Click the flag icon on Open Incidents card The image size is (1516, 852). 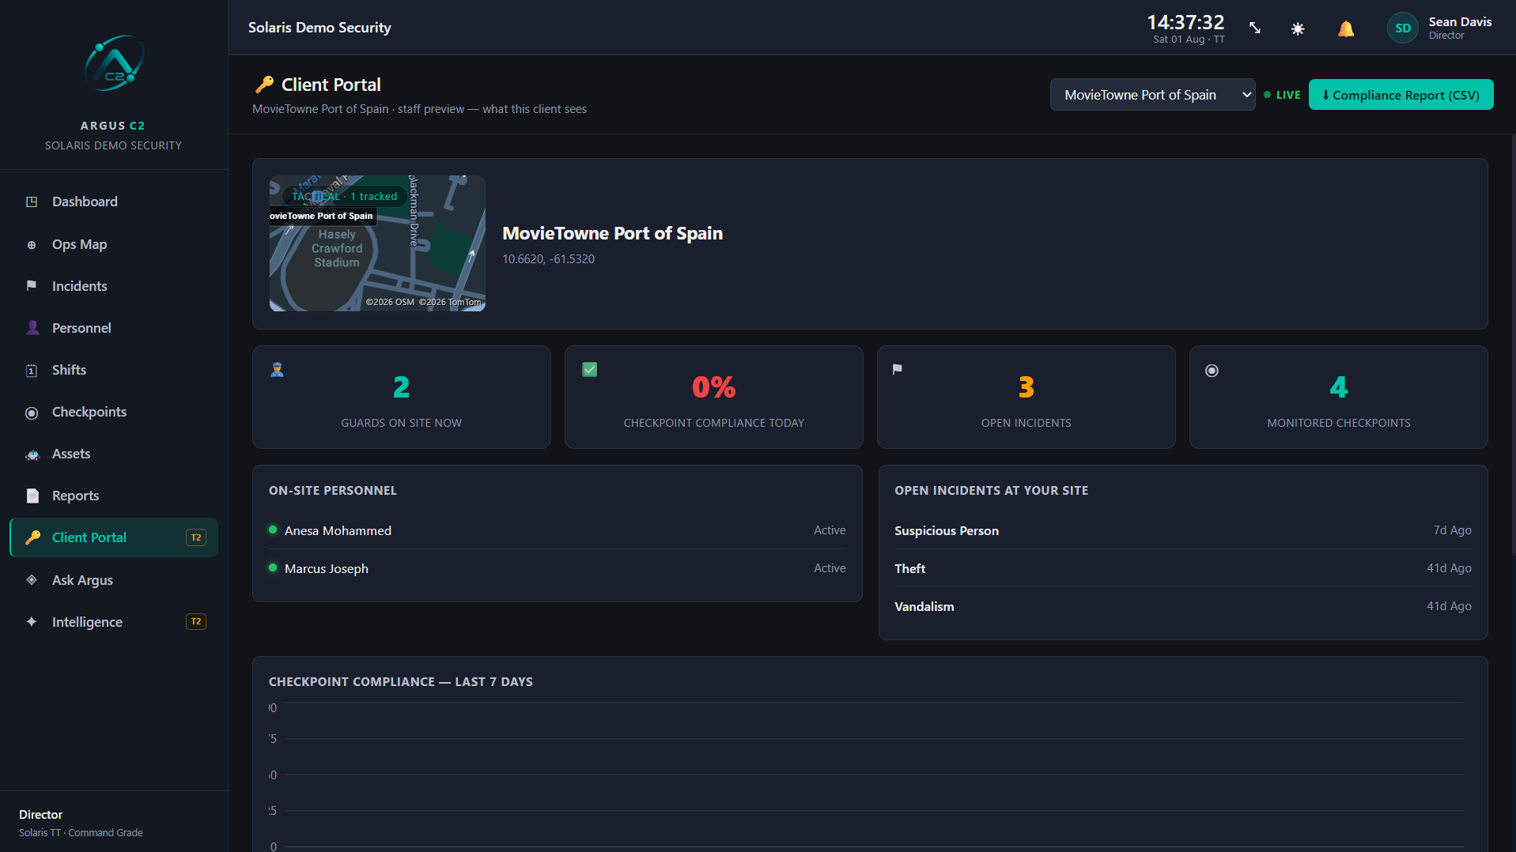(x=898, y=369)
